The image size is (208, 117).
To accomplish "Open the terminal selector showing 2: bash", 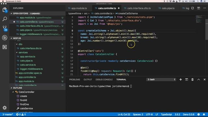I will [x=161, y=79].
